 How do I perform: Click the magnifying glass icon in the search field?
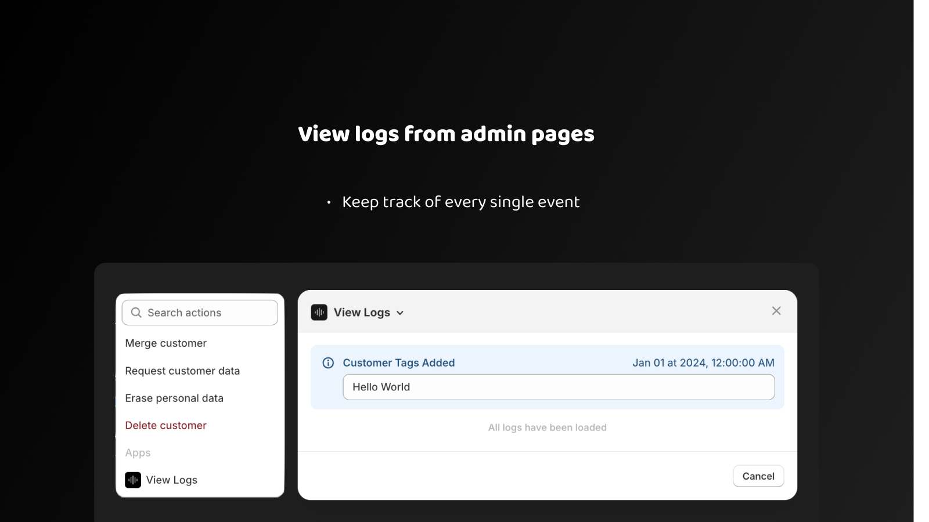coord(136,312)
